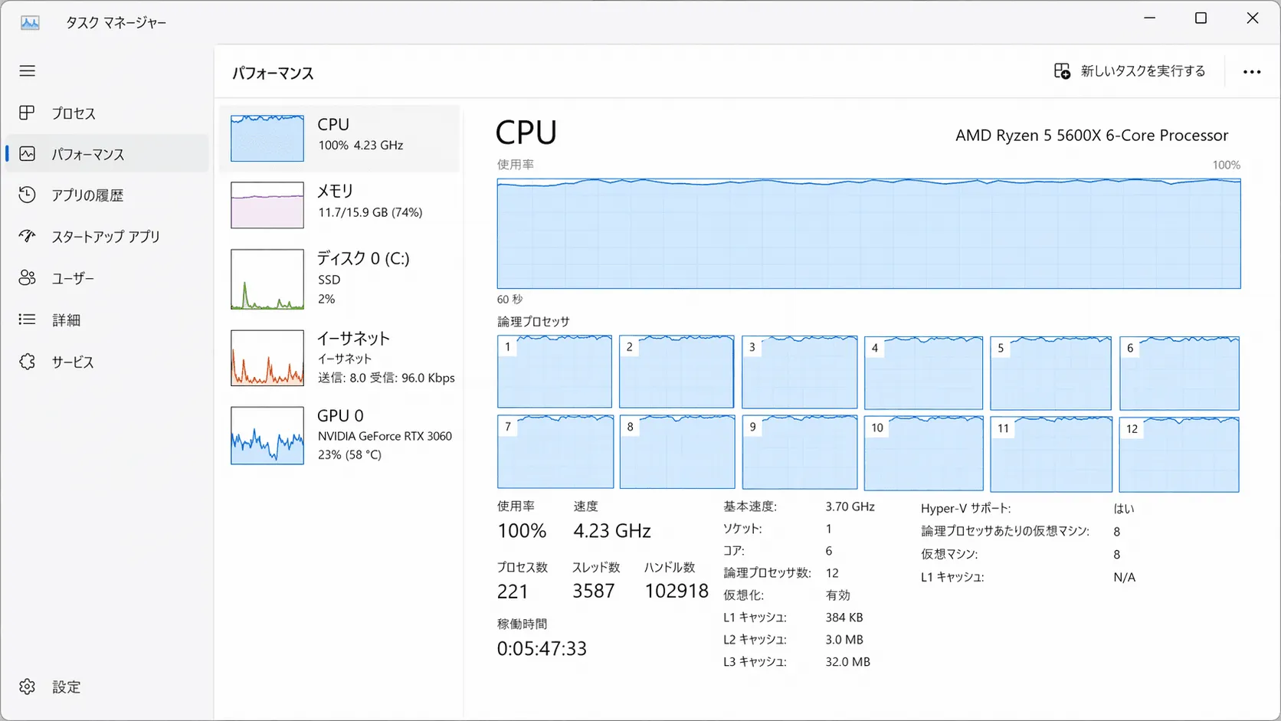Click the Task Manager title bar icon

tap(31, 22)
